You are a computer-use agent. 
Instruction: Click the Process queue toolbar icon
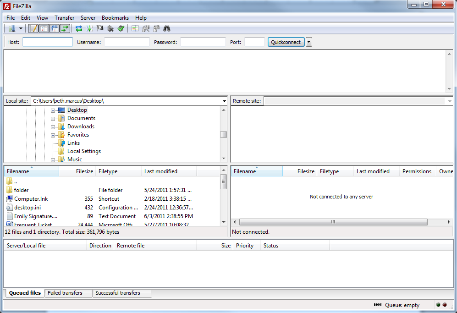click(89, 28)
